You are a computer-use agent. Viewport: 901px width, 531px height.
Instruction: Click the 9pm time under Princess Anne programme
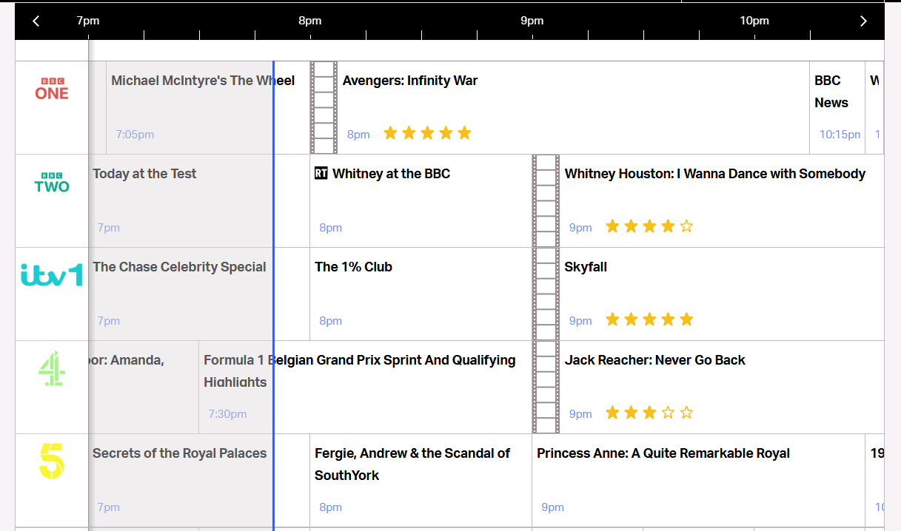pos(552,507)
